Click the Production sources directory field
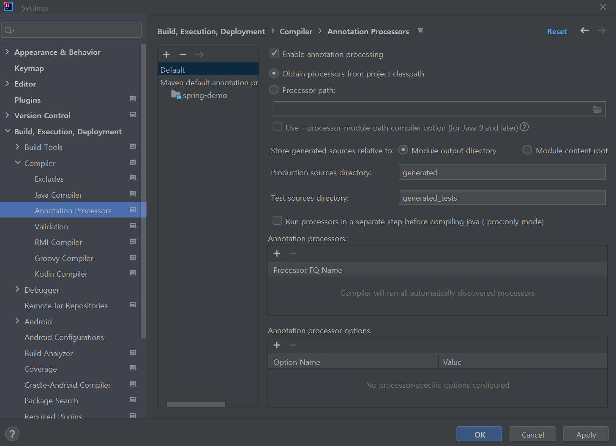 click(x=502, y=172)
